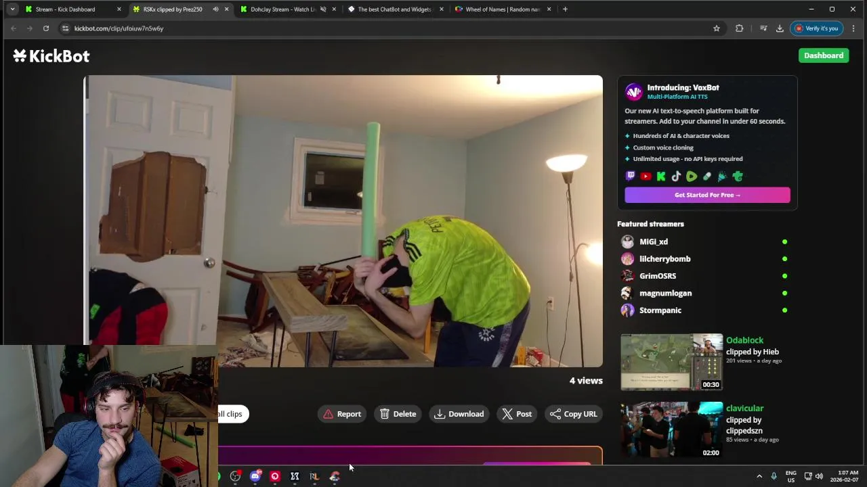867x487 pixels.
Task: Click the clavicular channel name
Action: tap(744, 409)
